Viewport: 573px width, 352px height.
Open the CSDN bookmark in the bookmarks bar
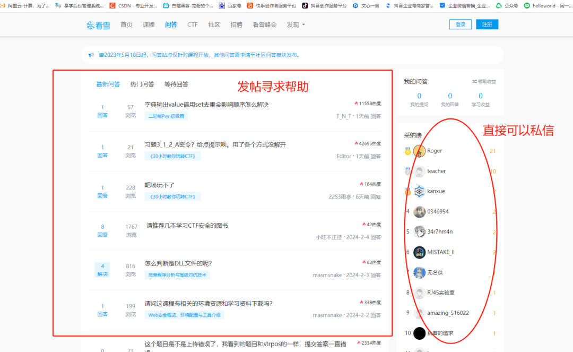coord(133,5)
